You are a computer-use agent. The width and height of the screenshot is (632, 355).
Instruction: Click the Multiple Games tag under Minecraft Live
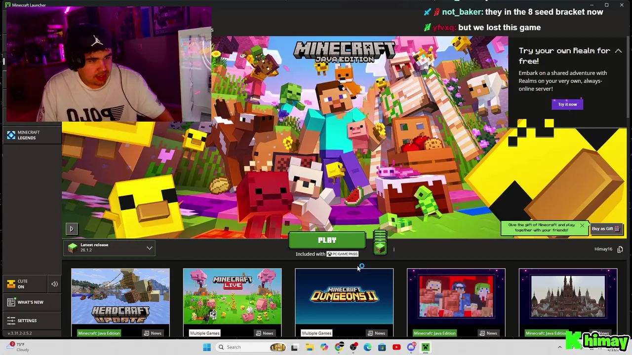point(204,333)
